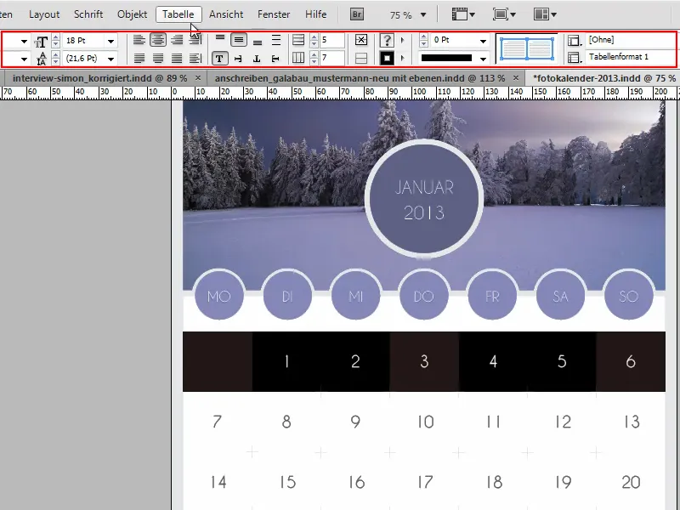The image size is (680, 510).
Task: Click the number of rows icon
Action: pyautogui.click(x=298, y=40)
